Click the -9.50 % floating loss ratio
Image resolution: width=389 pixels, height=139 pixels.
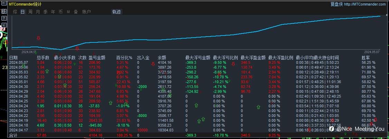pyautogui.click(x=220, y=62)
